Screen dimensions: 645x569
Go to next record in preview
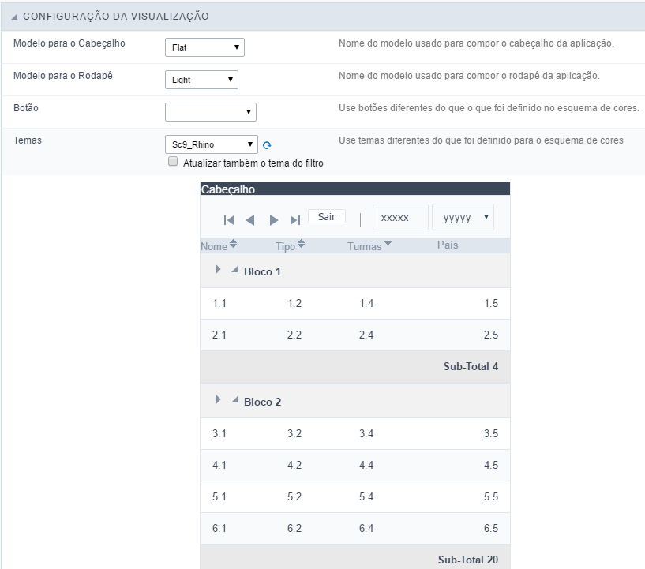pos(273,220)
